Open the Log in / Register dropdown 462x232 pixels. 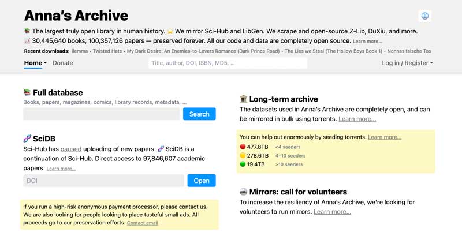(x=407, y=63)
